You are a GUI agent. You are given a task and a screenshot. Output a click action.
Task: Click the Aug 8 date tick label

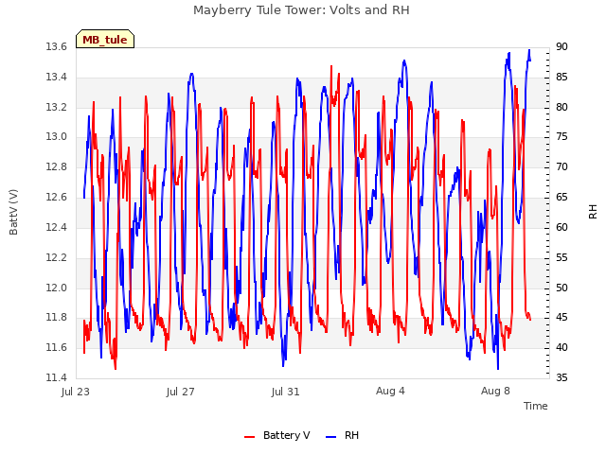coord(495,391)
